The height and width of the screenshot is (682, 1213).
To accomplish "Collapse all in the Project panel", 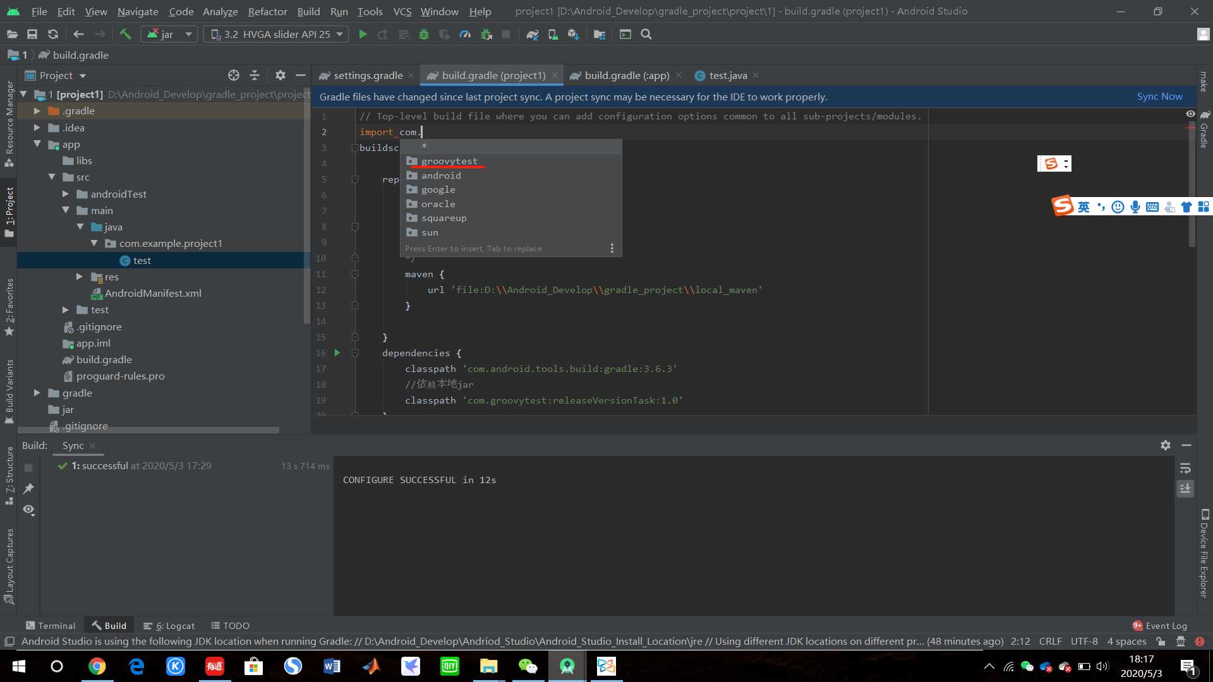I will [255, 75].
